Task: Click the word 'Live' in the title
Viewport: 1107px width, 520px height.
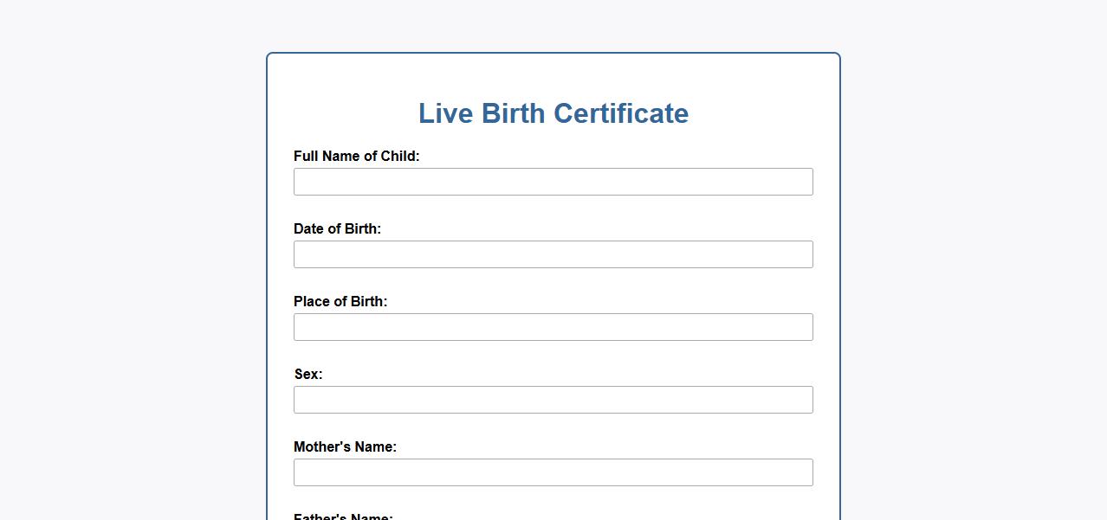Action: (x=445, y=113)
